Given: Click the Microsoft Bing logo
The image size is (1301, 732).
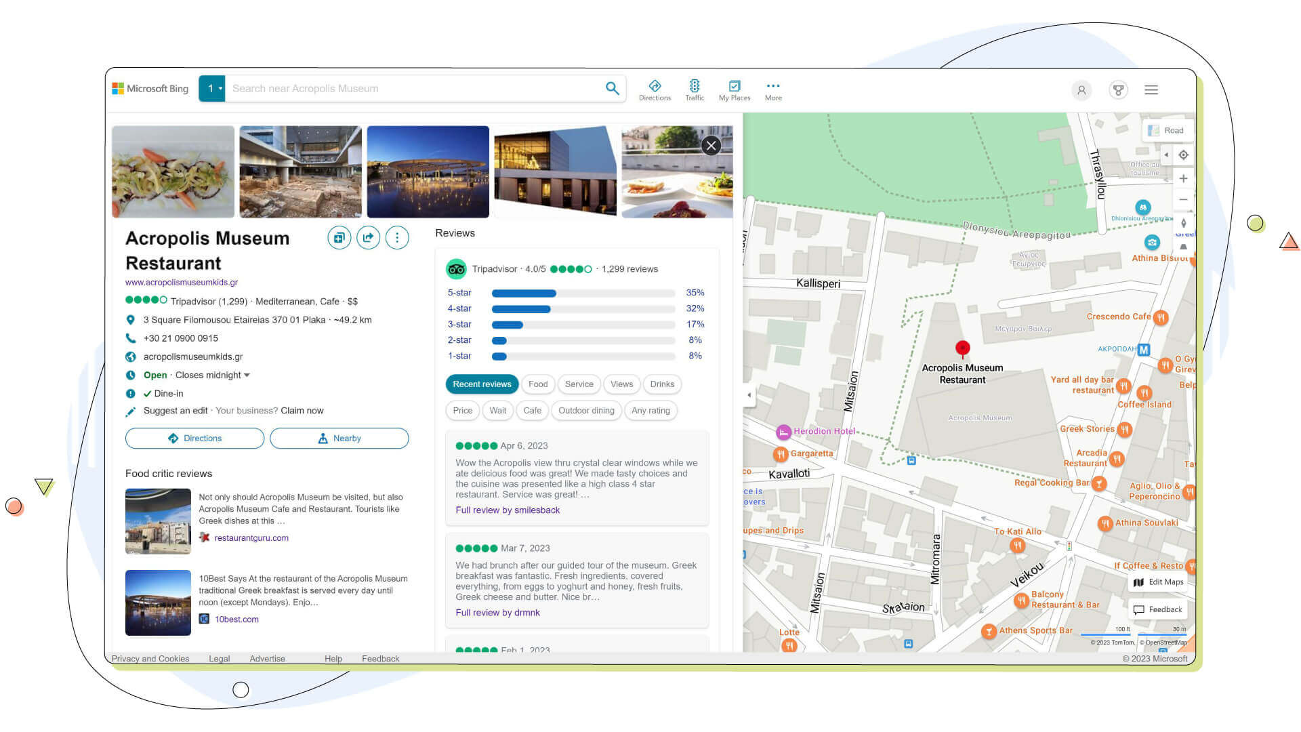Looking at the screenshot, I should (150, 89).
